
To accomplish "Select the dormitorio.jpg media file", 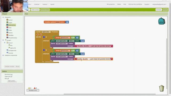I will 9,74.
